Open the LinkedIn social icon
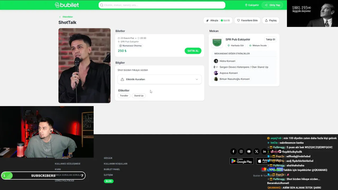Image resolution: width=338 pixels, height=190 pixels. pos(264,151)
